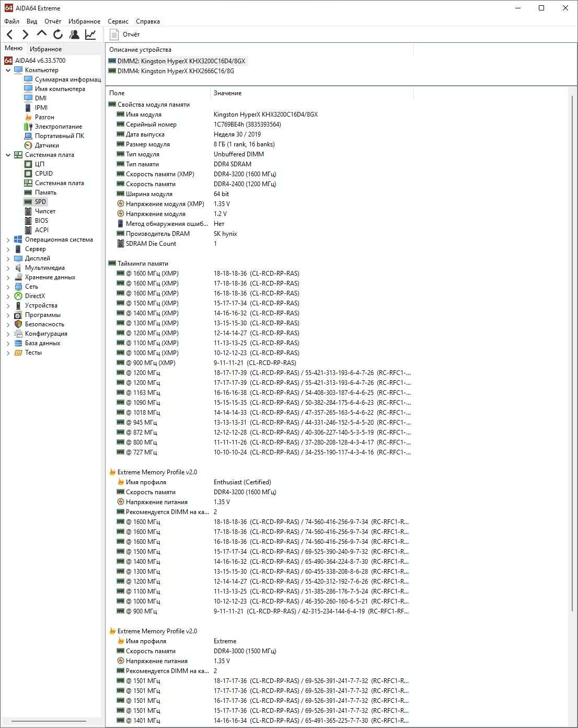Go forward with the right arrow toolbar button
578x728 pixels.
25,35
